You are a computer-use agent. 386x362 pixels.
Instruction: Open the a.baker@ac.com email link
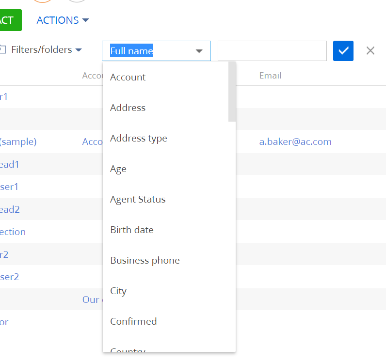pyautogui.click(x=295, y=142)
